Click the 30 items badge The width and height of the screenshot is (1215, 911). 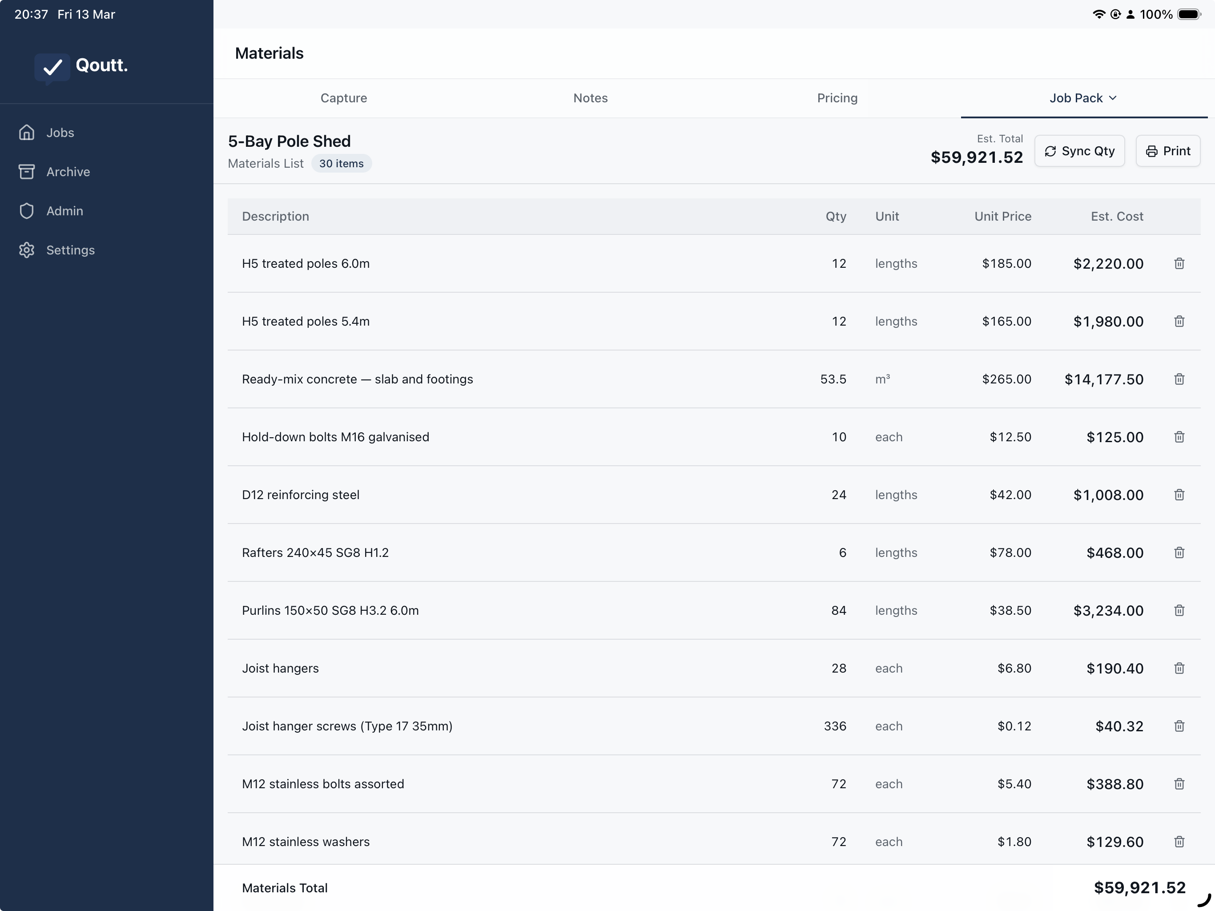pyautogui.click(x=341, y=163)
